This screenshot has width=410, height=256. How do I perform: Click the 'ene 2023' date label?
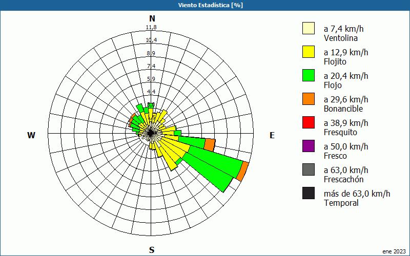click(394, 251)
